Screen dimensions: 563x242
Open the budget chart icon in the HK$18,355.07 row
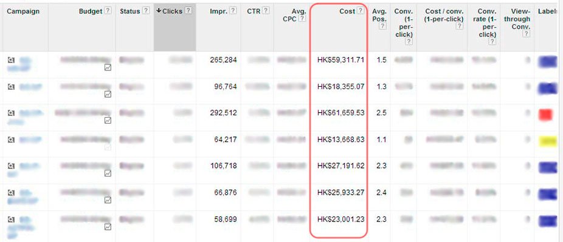pyautogui.click(x=108, y=94)
